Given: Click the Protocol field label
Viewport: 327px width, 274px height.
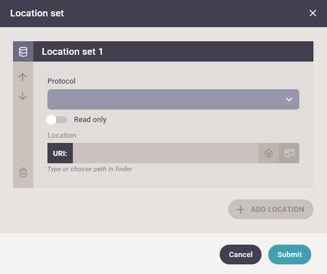Looking at the screenshot, I should click(62, 81).
